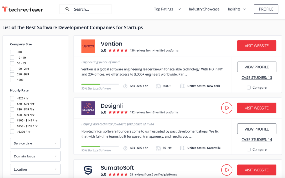The image size is (285, 178).
Task: Click '182 reviews from 3 verified platforms'
Action: [x=154, y=113]
